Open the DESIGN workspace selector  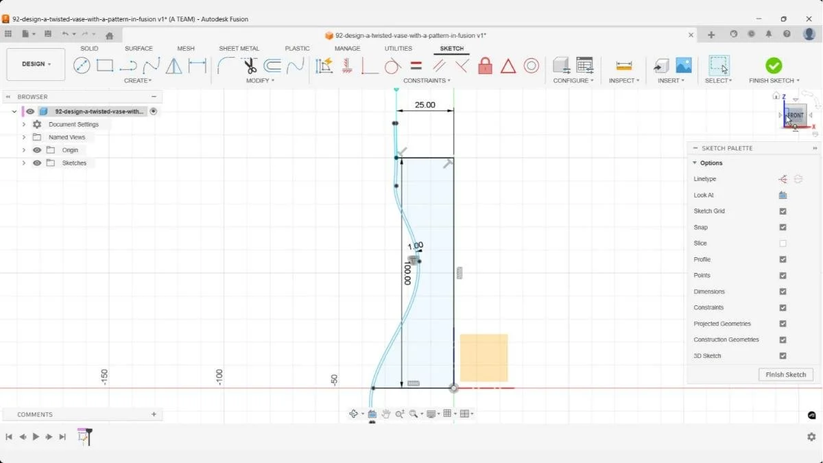click(36, 64)
